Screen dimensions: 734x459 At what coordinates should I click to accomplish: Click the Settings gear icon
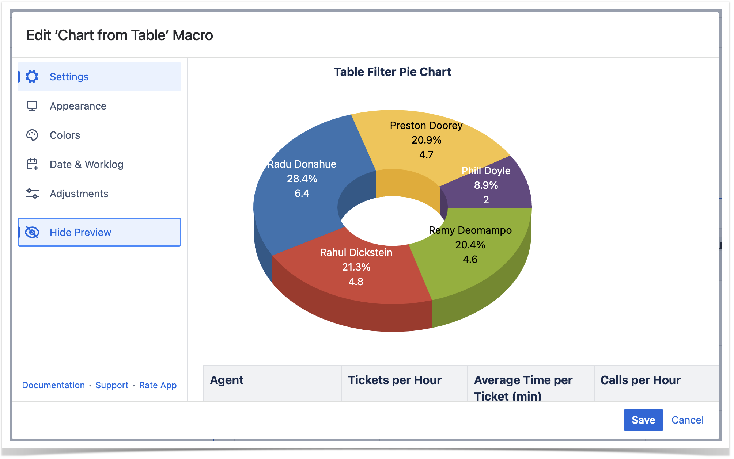32,77
